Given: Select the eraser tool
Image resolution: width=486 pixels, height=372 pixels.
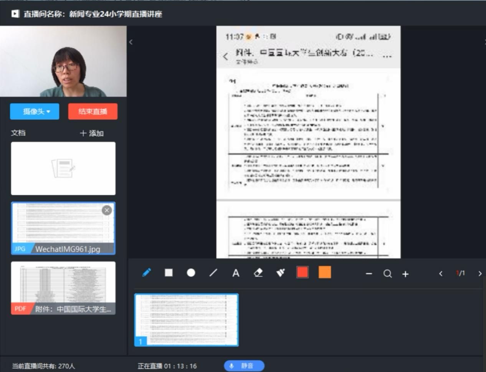Looking at the screenshot, I should coord(258,273).
